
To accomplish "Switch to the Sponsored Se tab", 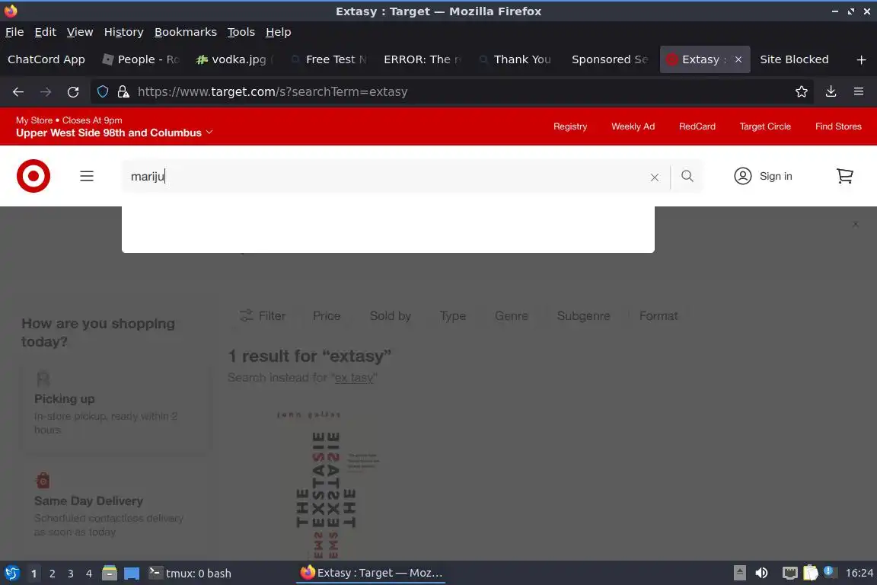I will tap(611, 59).
